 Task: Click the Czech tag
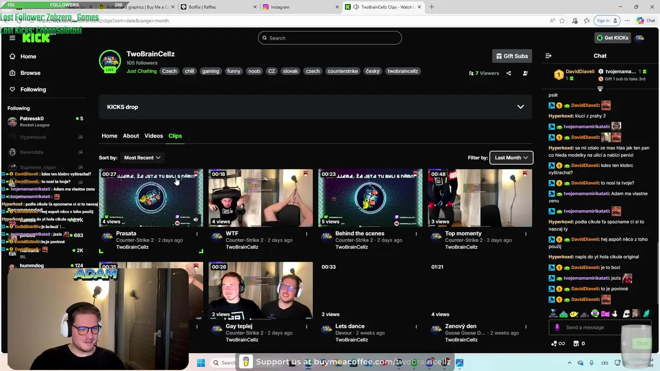tap(169, 71)
